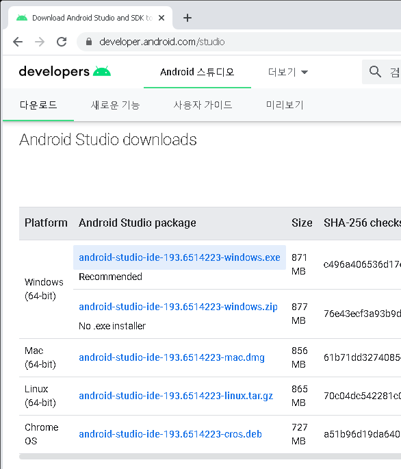
Task: Open the 새로운 기능 tab
Action: (x=115, y=105)
